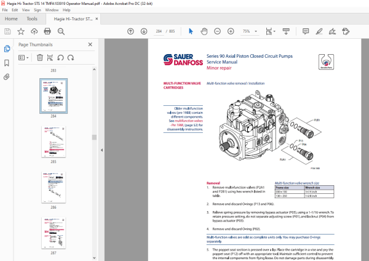
Task: Open the Help menu
Action: click(66, 10)
